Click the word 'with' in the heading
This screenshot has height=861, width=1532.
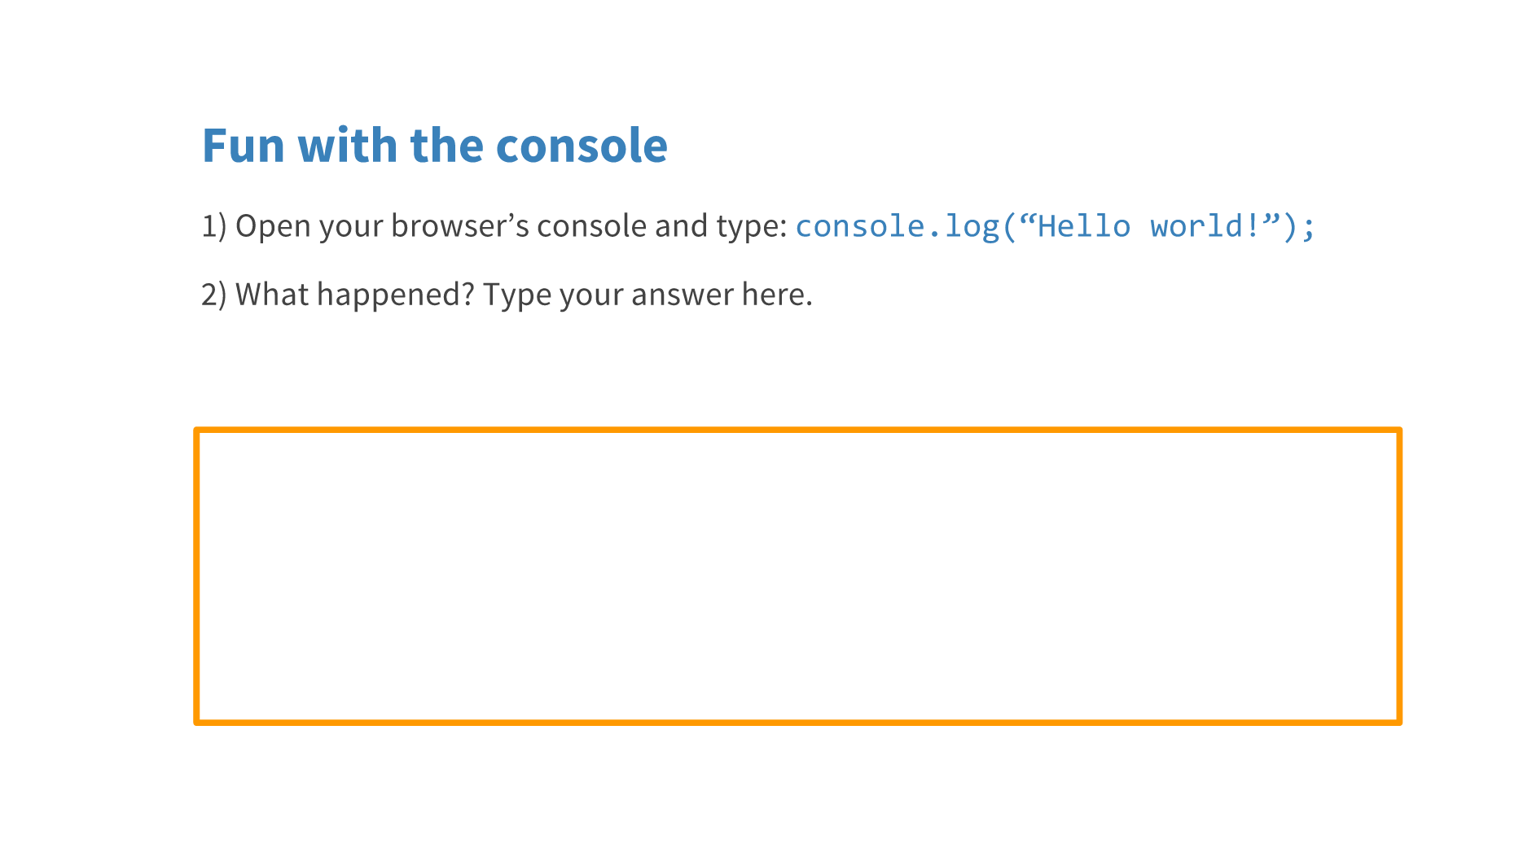click(347, 146)
